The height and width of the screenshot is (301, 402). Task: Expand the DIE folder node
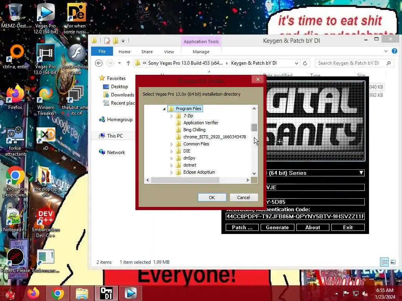[x=172, y=151]
